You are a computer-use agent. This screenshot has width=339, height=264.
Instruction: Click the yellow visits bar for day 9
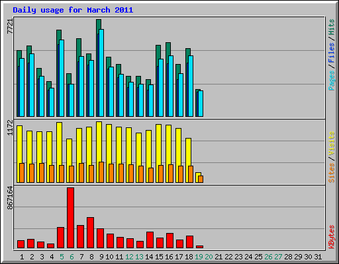click(99, 142)
